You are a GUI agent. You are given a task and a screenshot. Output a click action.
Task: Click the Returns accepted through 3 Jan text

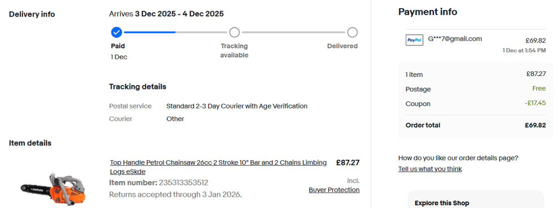tap(175, 194)
